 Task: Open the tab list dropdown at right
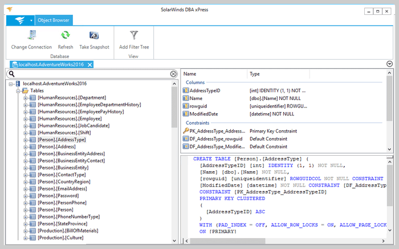click(x=389, y=64)
